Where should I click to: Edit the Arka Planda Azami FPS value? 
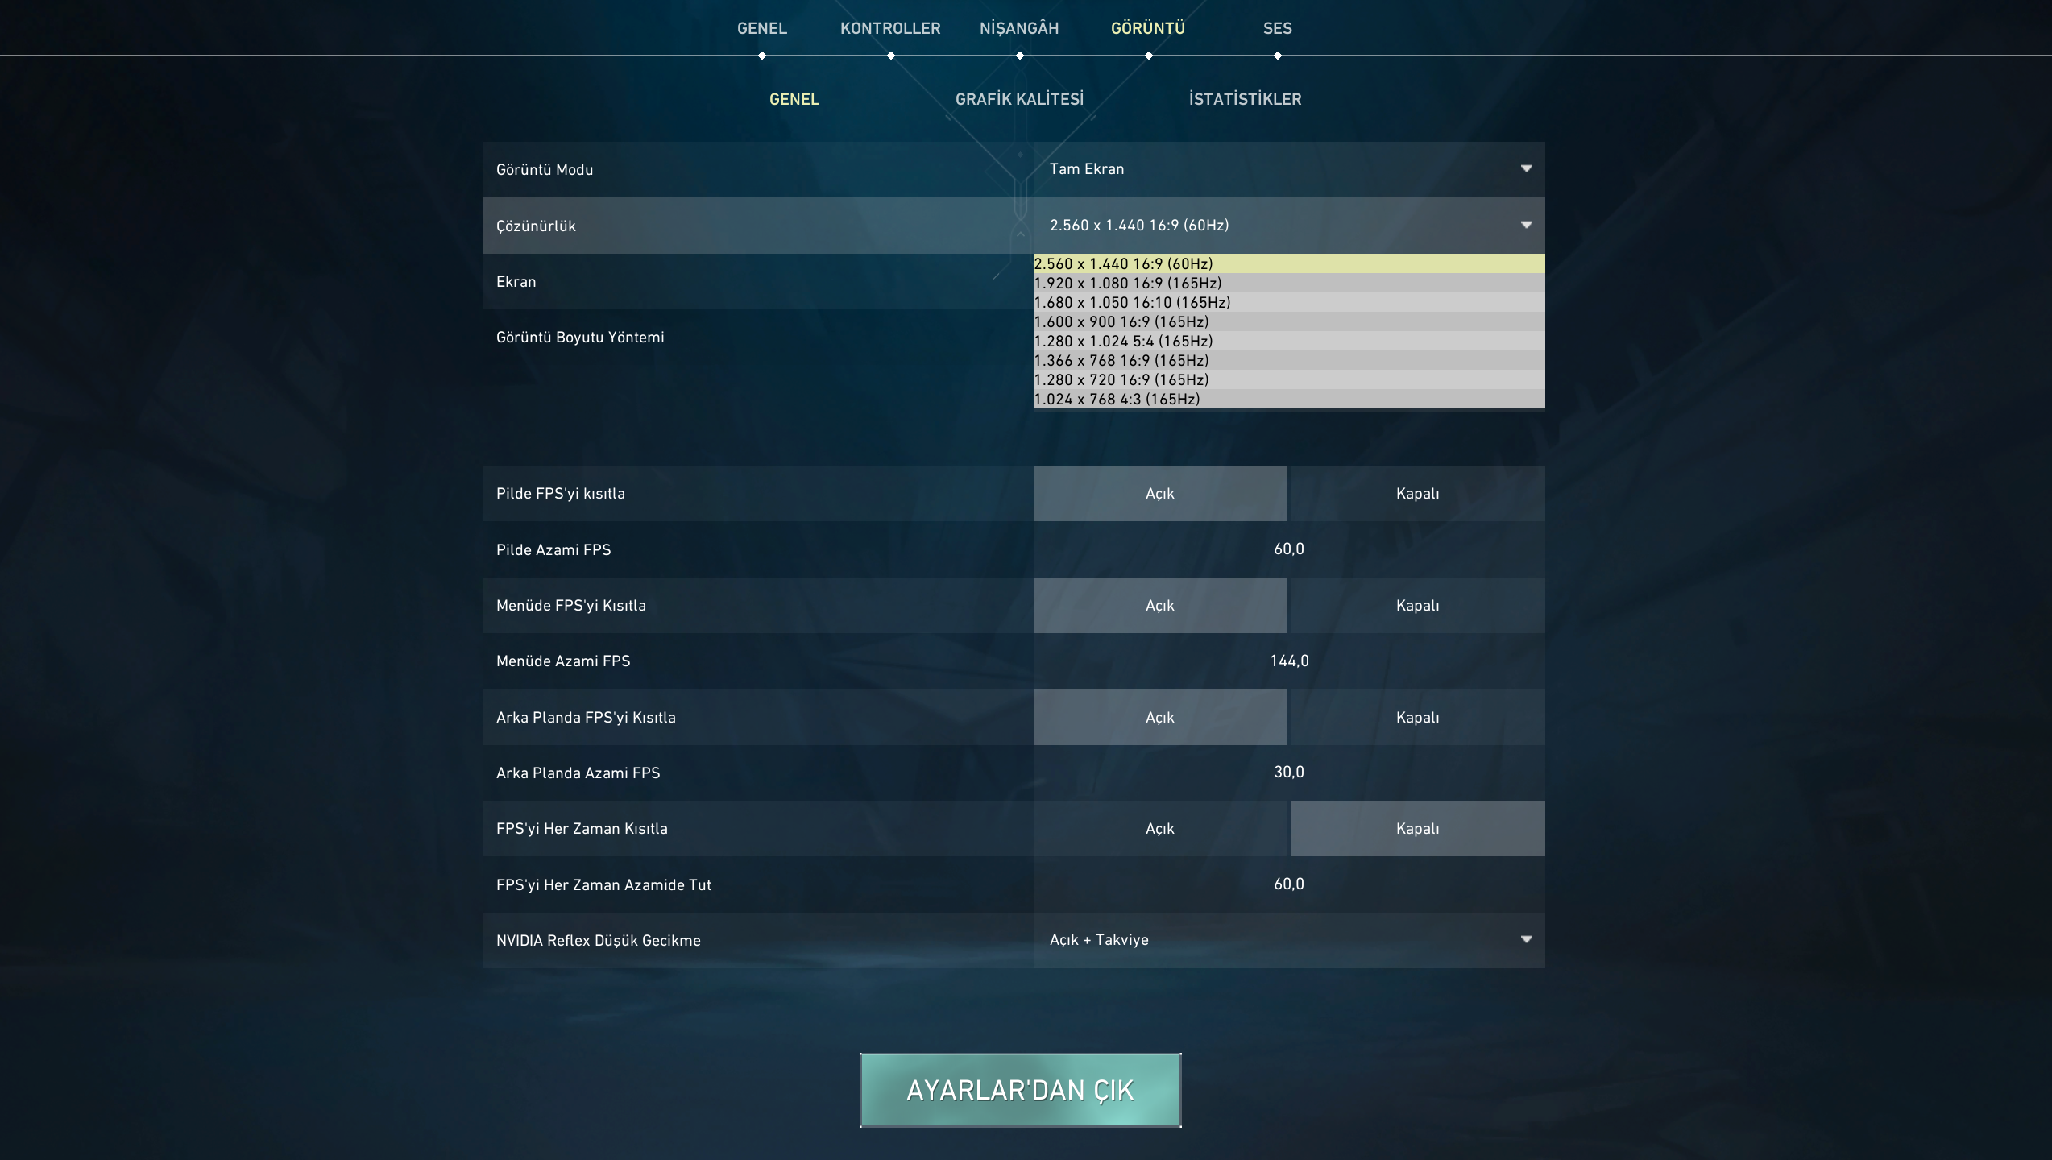(x=1288, y=772)
